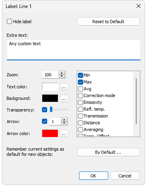
Task: Click the Arrow width value field
Action: (x=55, y=121)
